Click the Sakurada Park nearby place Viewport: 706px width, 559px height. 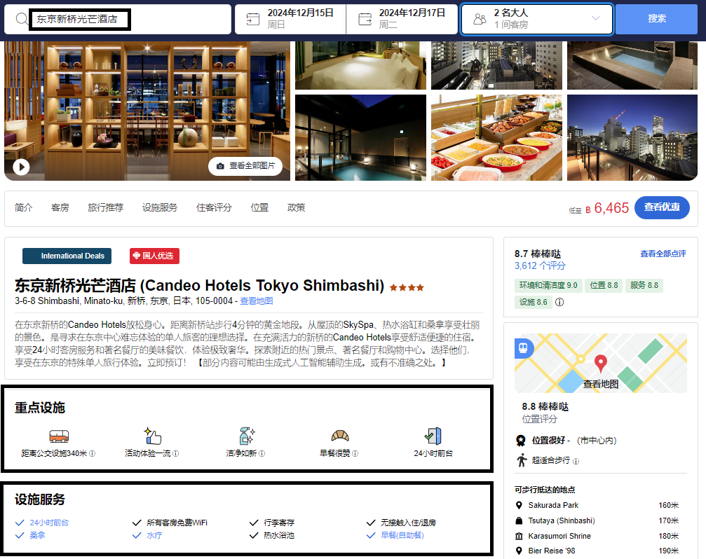point(553,505)
